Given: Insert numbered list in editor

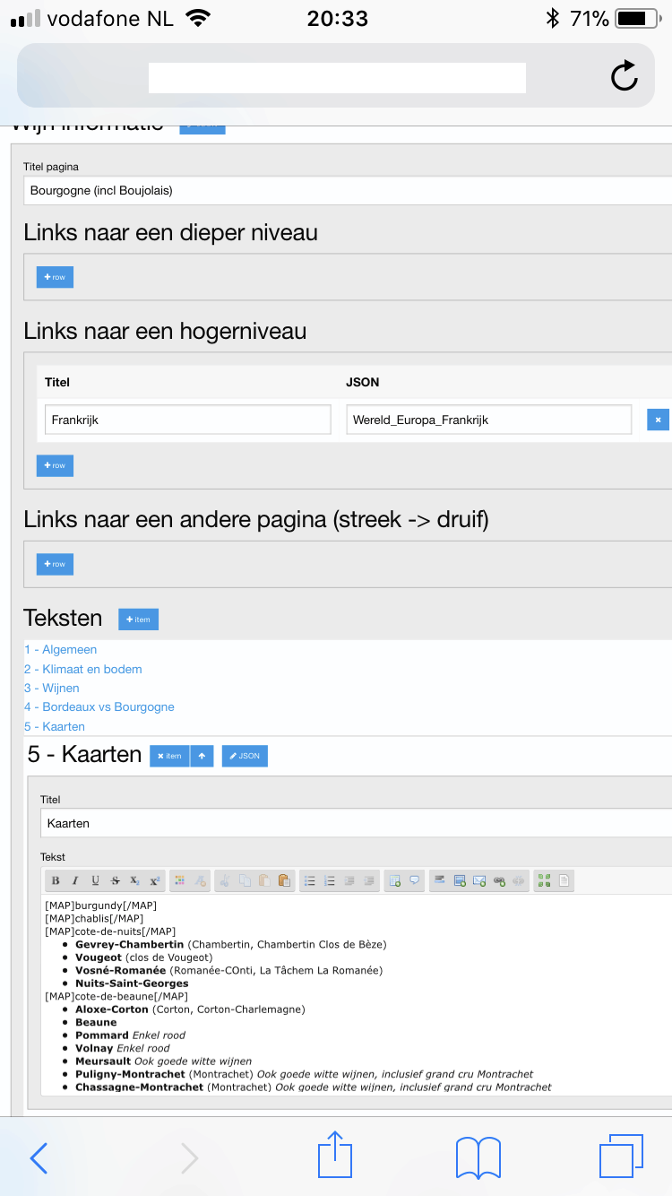Looking at the screenshot, I should pyautogui.click(x=330, y=880).
